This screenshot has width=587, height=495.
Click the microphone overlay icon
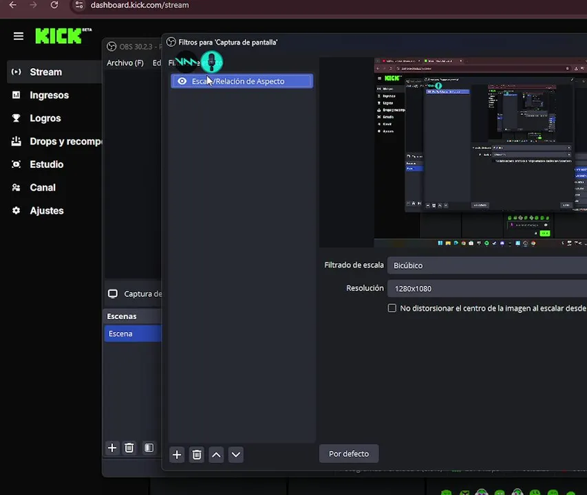point(211,62)
